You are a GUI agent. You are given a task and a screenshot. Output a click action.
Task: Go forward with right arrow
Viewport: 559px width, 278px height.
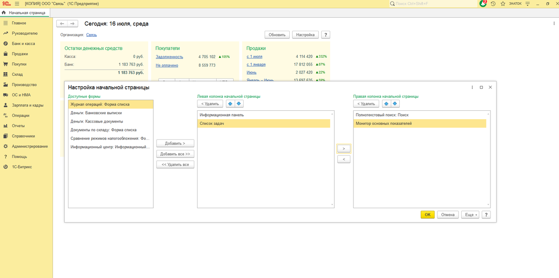(x=73, y=23)
